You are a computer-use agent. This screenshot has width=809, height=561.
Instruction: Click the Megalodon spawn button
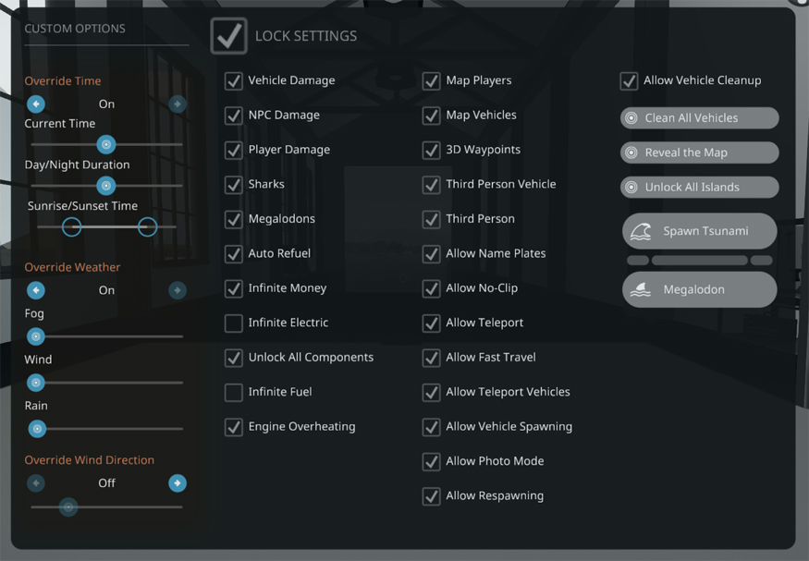click(700, 290)
